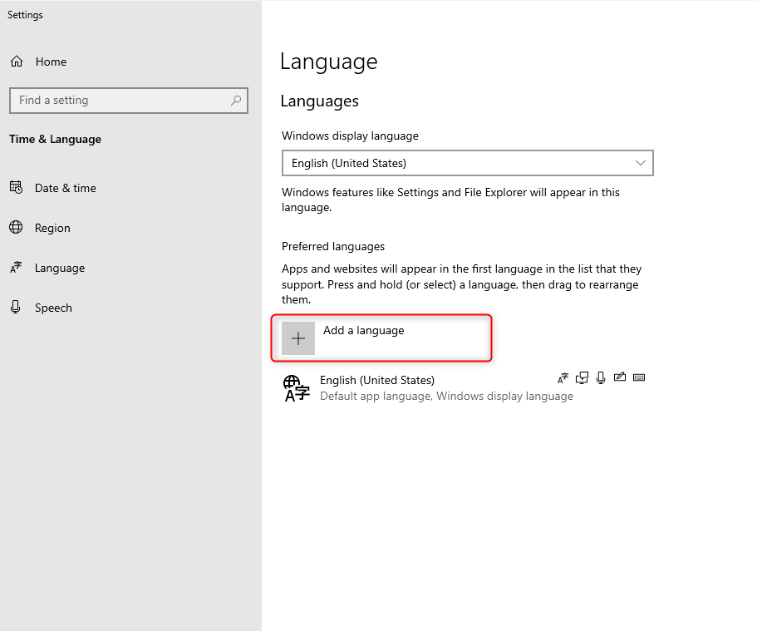
Task: Open Date & time settings
Action: (x=65, y=188)
